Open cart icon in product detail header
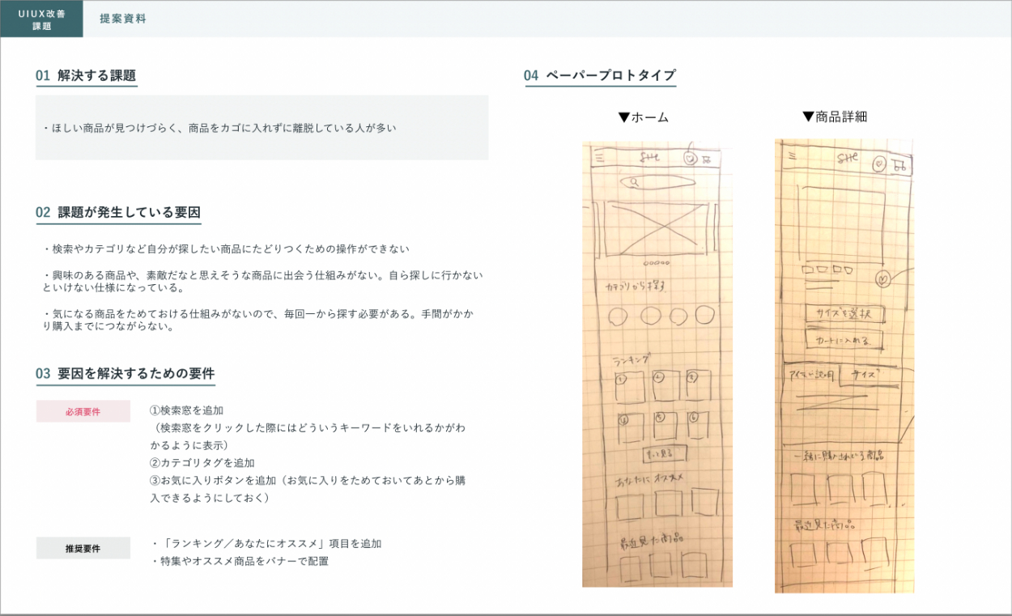Screen dimensions: 1012x616 point(899,166)
